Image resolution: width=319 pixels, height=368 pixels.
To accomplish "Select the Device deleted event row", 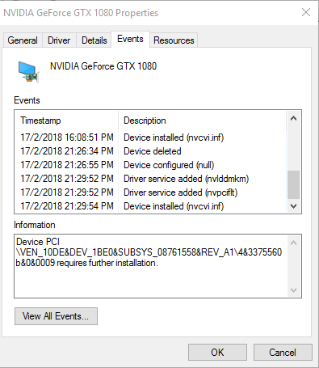I will [151, 151].
